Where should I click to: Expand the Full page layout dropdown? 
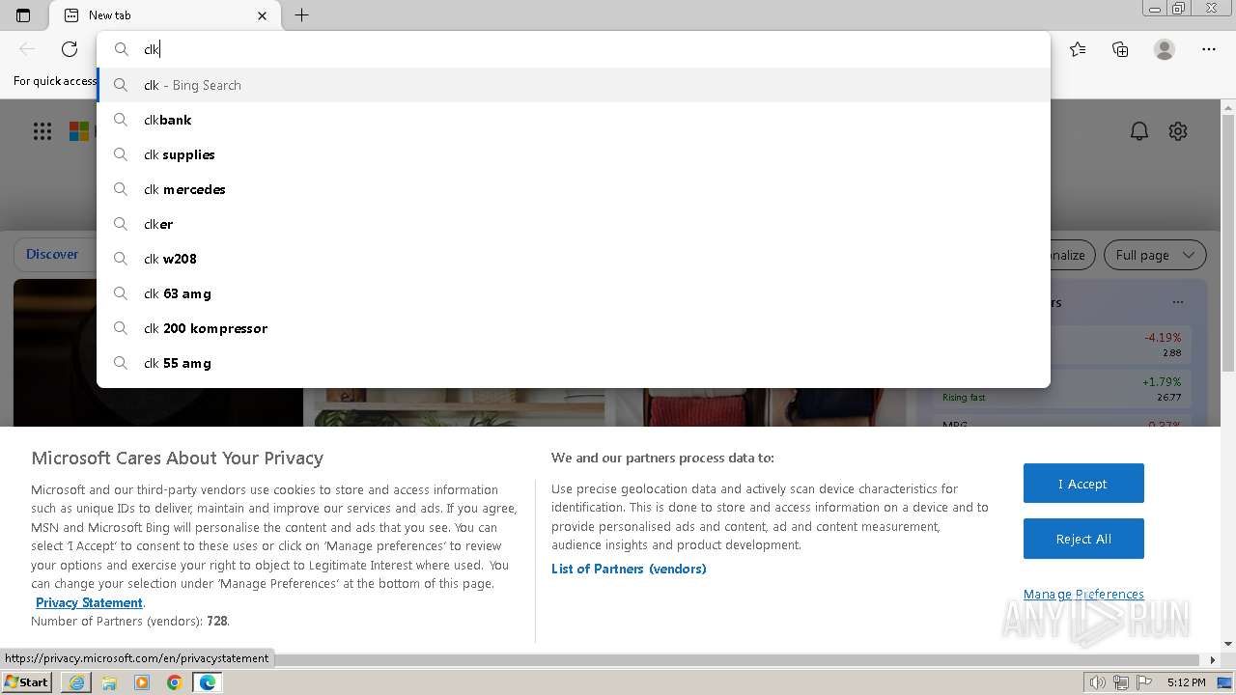1155,255
